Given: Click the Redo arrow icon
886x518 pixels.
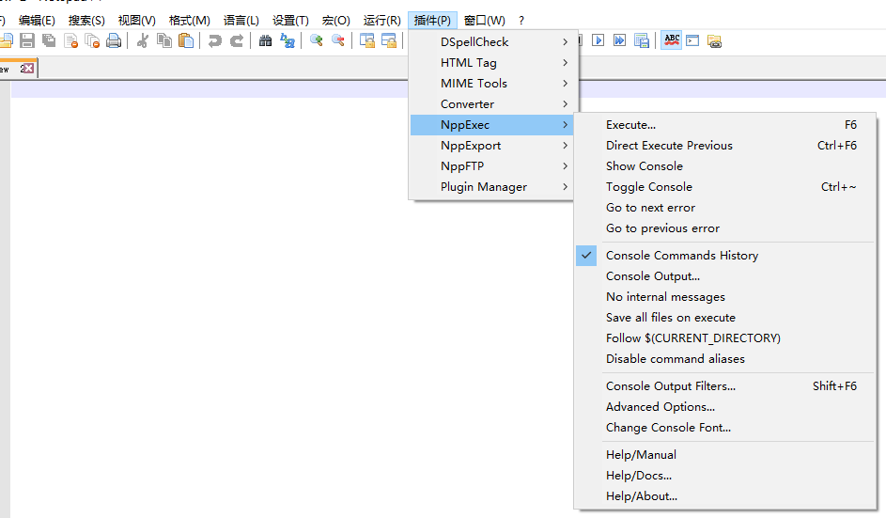Looking at the screenshot, I should pos(237,40).
